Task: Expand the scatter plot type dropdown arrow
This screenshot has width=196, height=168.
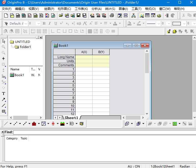Action: [20, 124]
